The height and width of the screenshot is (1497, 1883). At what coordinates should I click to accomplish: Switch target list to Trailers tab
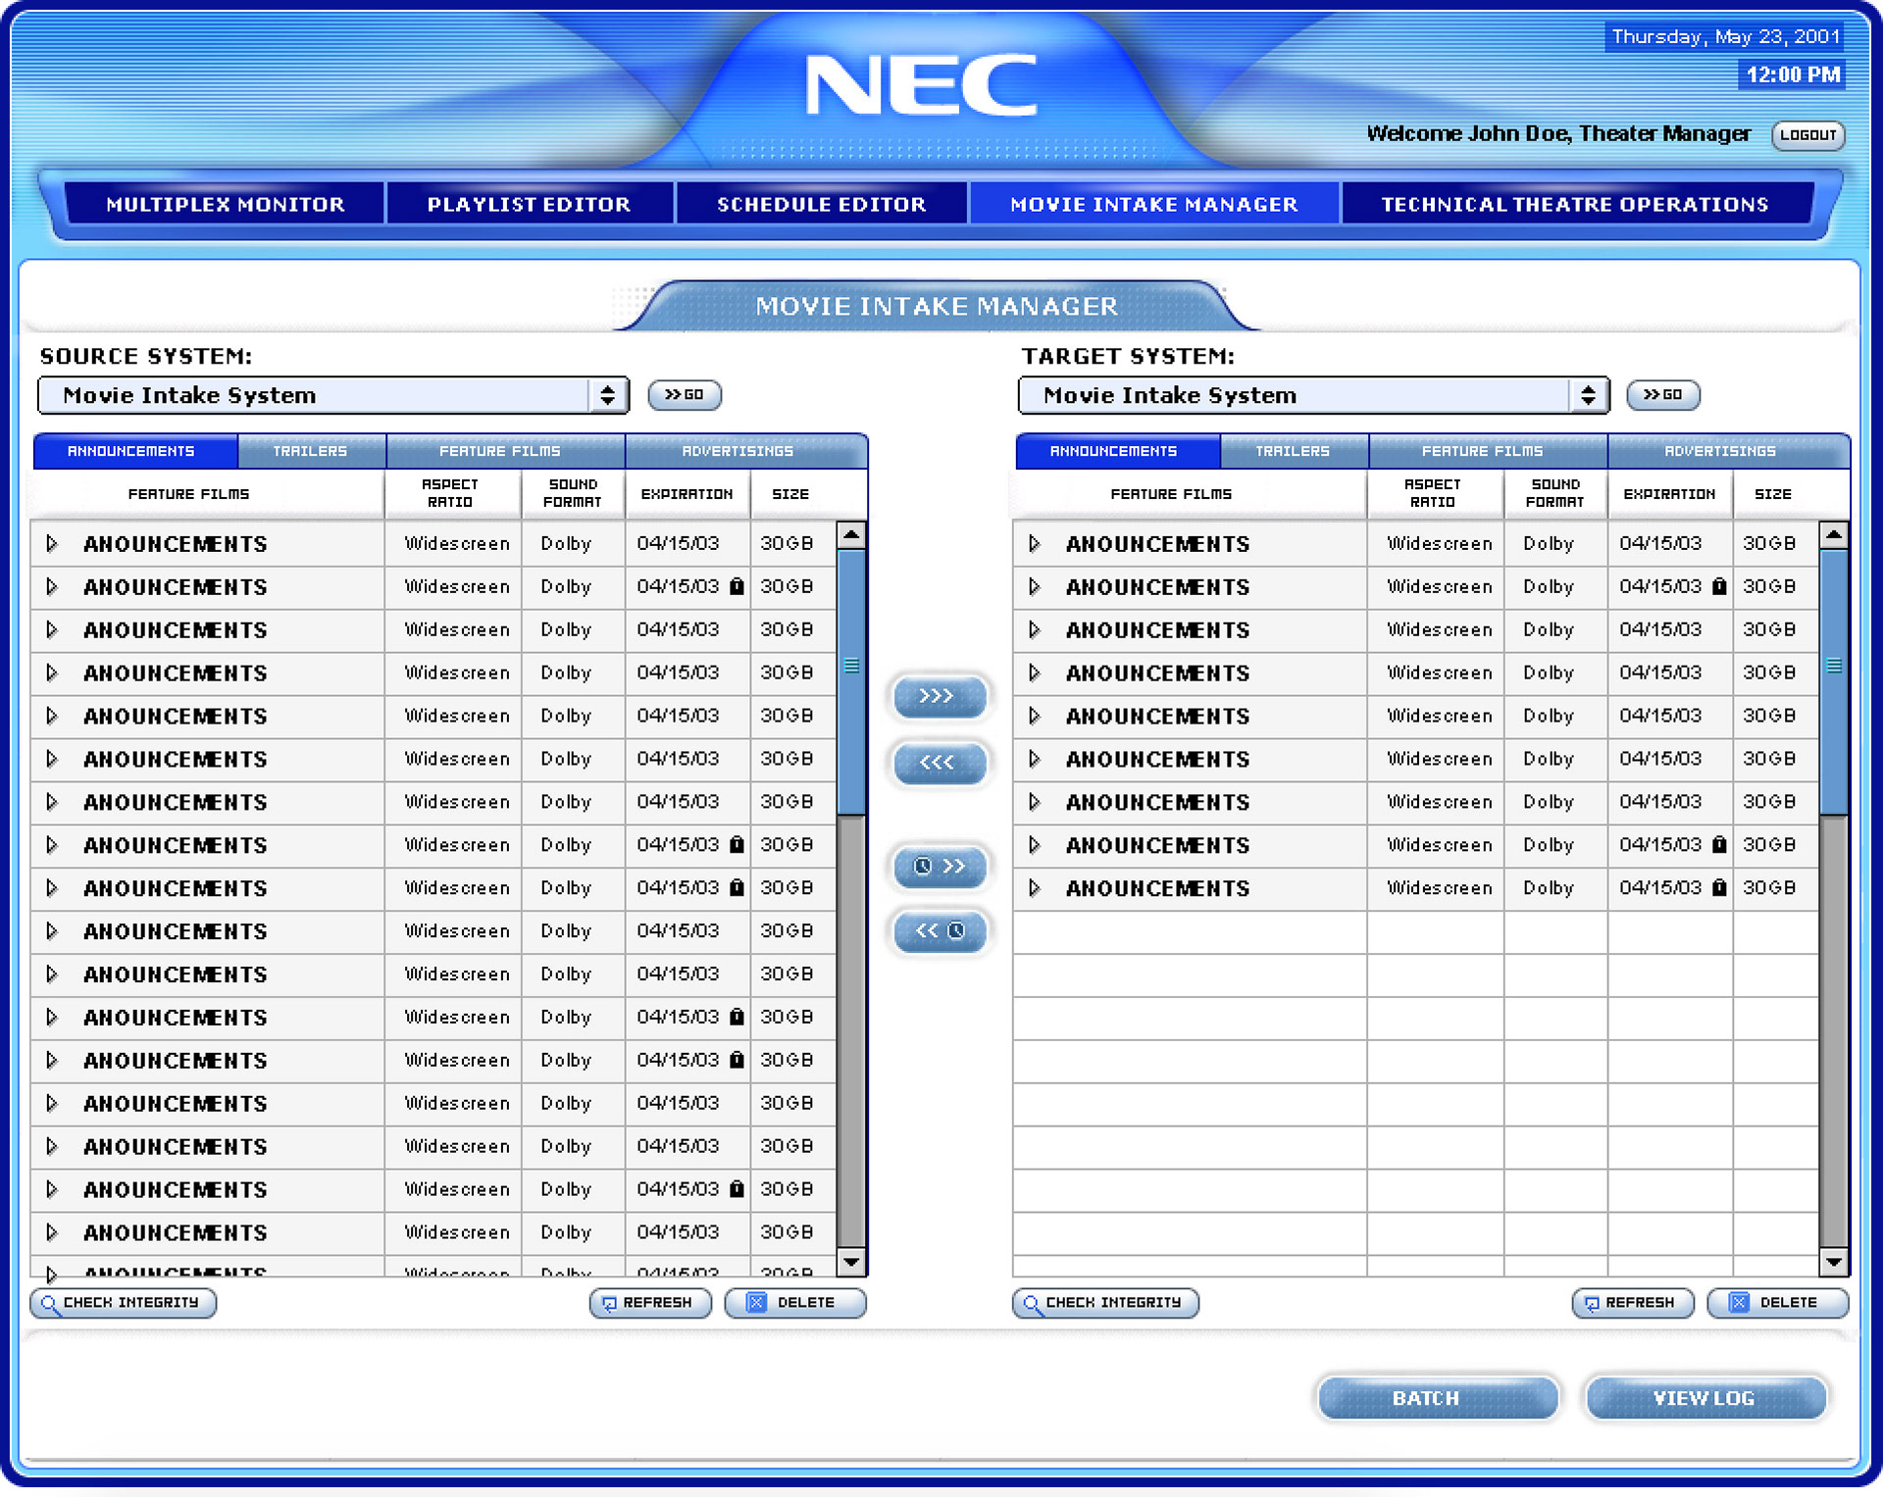tap(1294, 451)
